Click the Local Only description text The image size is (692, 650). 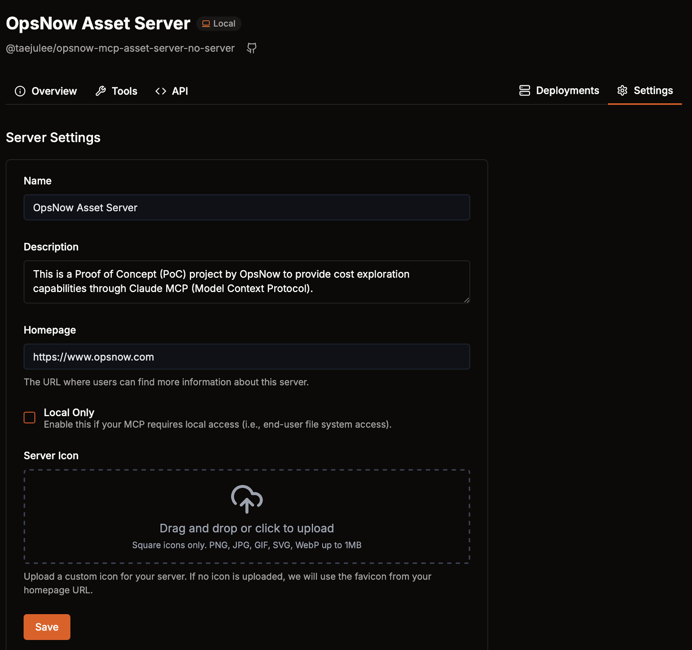click(218, 425)
